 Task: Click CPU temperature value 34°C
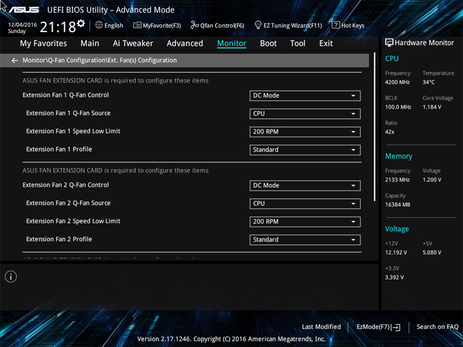[428, 82]
